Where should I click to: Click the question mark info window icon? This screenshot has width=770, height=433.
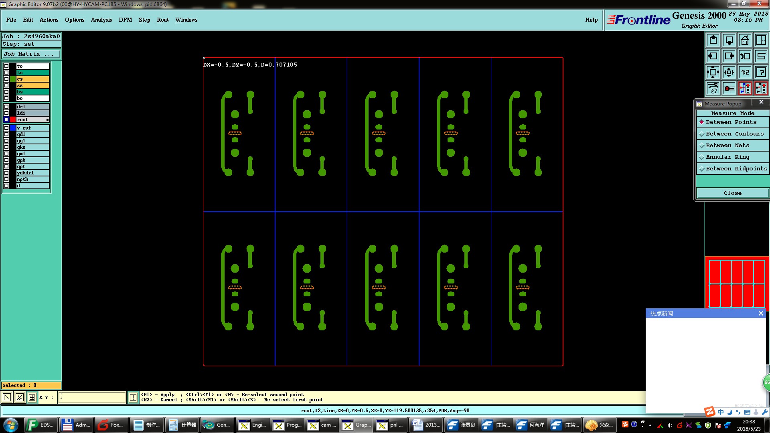click(x=761, y=72)
